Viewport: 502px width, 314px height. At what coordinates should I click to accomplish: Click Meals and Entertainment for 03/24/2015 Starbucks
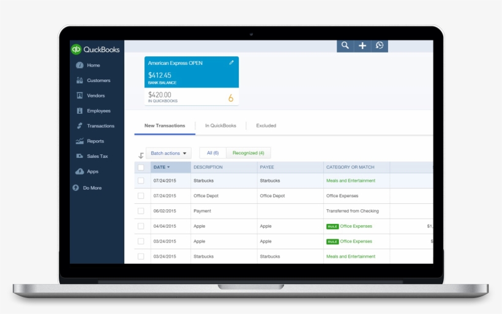coord(351,256)
